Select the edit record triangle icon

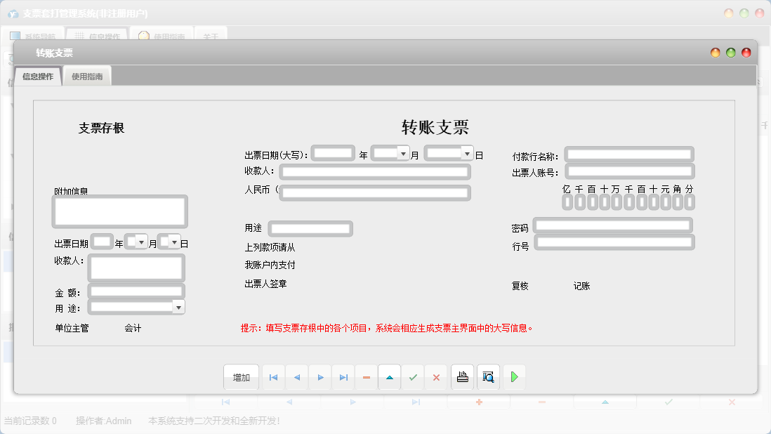pos(390,377)
